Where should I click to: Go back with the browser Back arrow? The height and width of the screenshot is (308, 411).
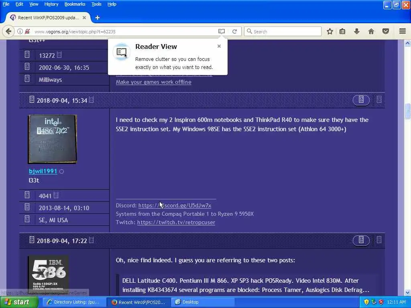coord(8,31)
